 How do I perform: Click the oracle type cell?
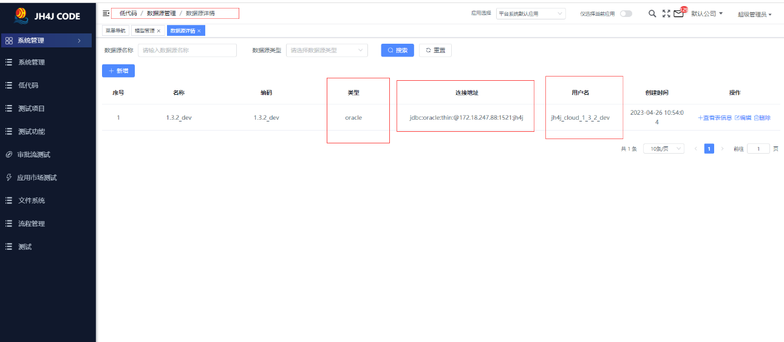point(353,118)
